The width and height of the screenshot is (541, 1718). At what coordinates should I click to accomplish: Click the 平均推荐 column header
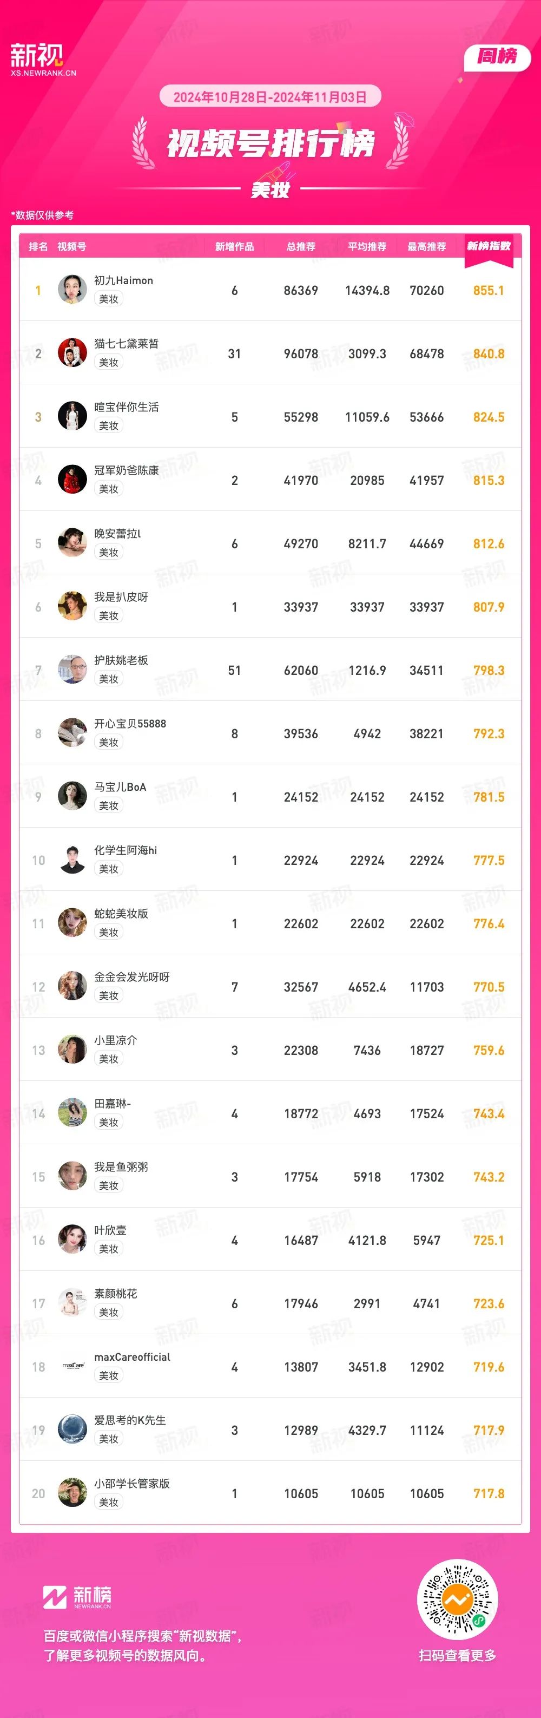point(367,247)
